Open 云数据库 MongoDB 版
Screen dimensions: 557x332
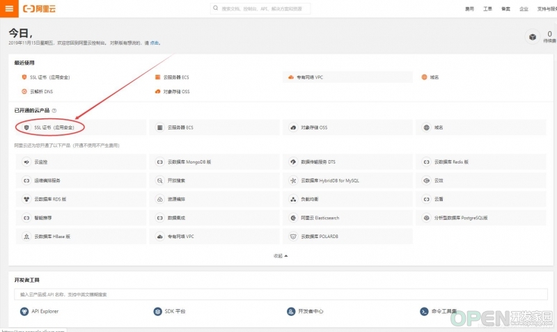[x=214, y=162]
